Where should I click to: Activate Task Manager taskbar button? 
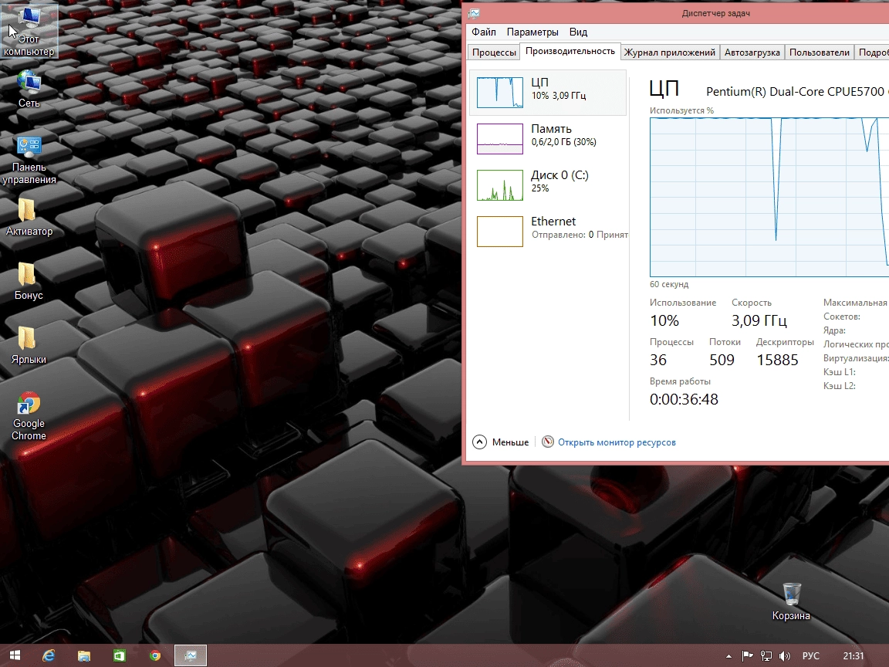point(191,655)
